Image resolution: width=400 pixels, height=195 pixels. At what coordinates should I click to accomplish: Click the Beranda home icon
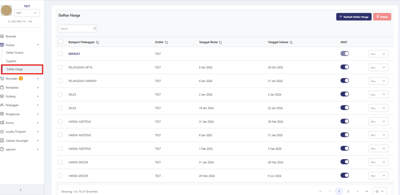coord(2,36)
